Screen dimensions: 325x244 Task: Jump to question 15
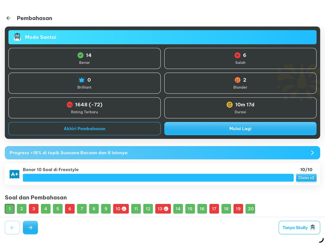click(x=190, y=209)
